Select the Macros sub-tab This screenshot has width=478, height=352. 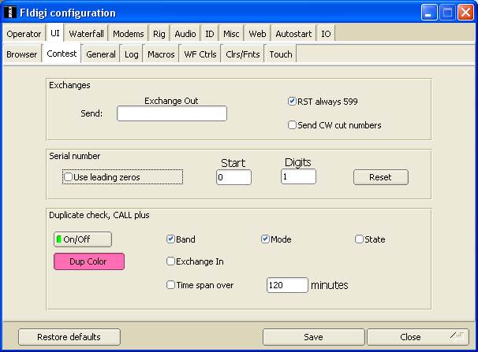pyautogui.click(x=161, y=54)
